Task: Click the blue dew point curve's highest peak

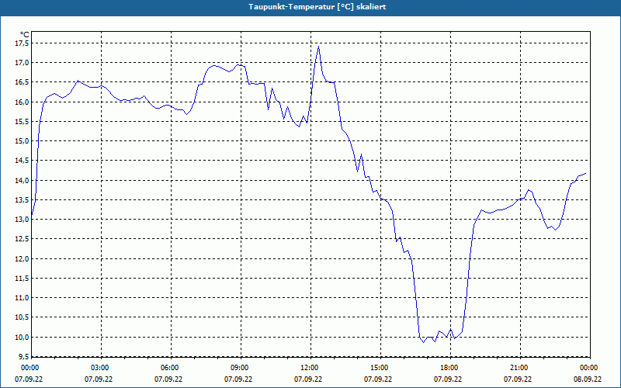Action: point(318,47)
